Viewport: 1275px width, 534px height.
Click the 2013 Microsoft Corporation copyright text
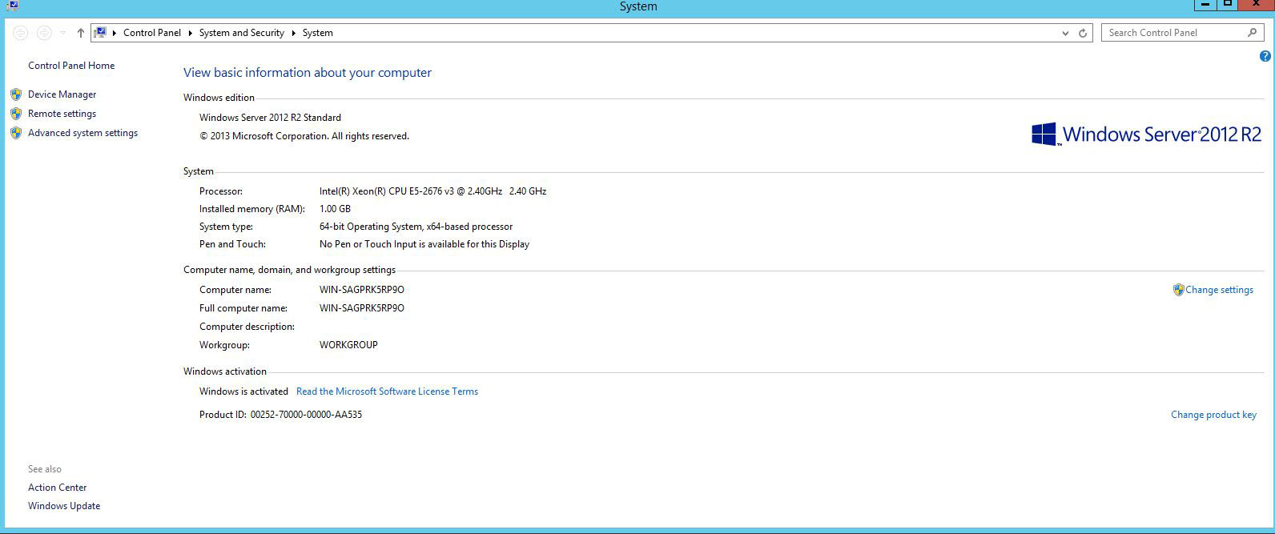(x=304, y=136)
